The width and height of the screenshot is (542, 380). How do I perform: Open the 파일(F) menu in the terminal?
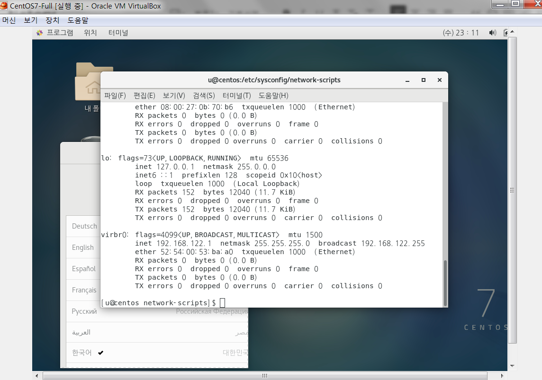[115, 96]
